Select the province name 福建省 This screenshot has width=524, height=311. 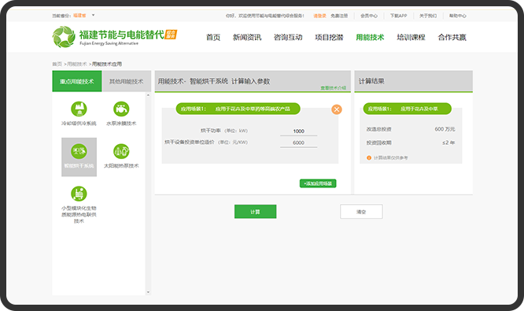[79, 16]
